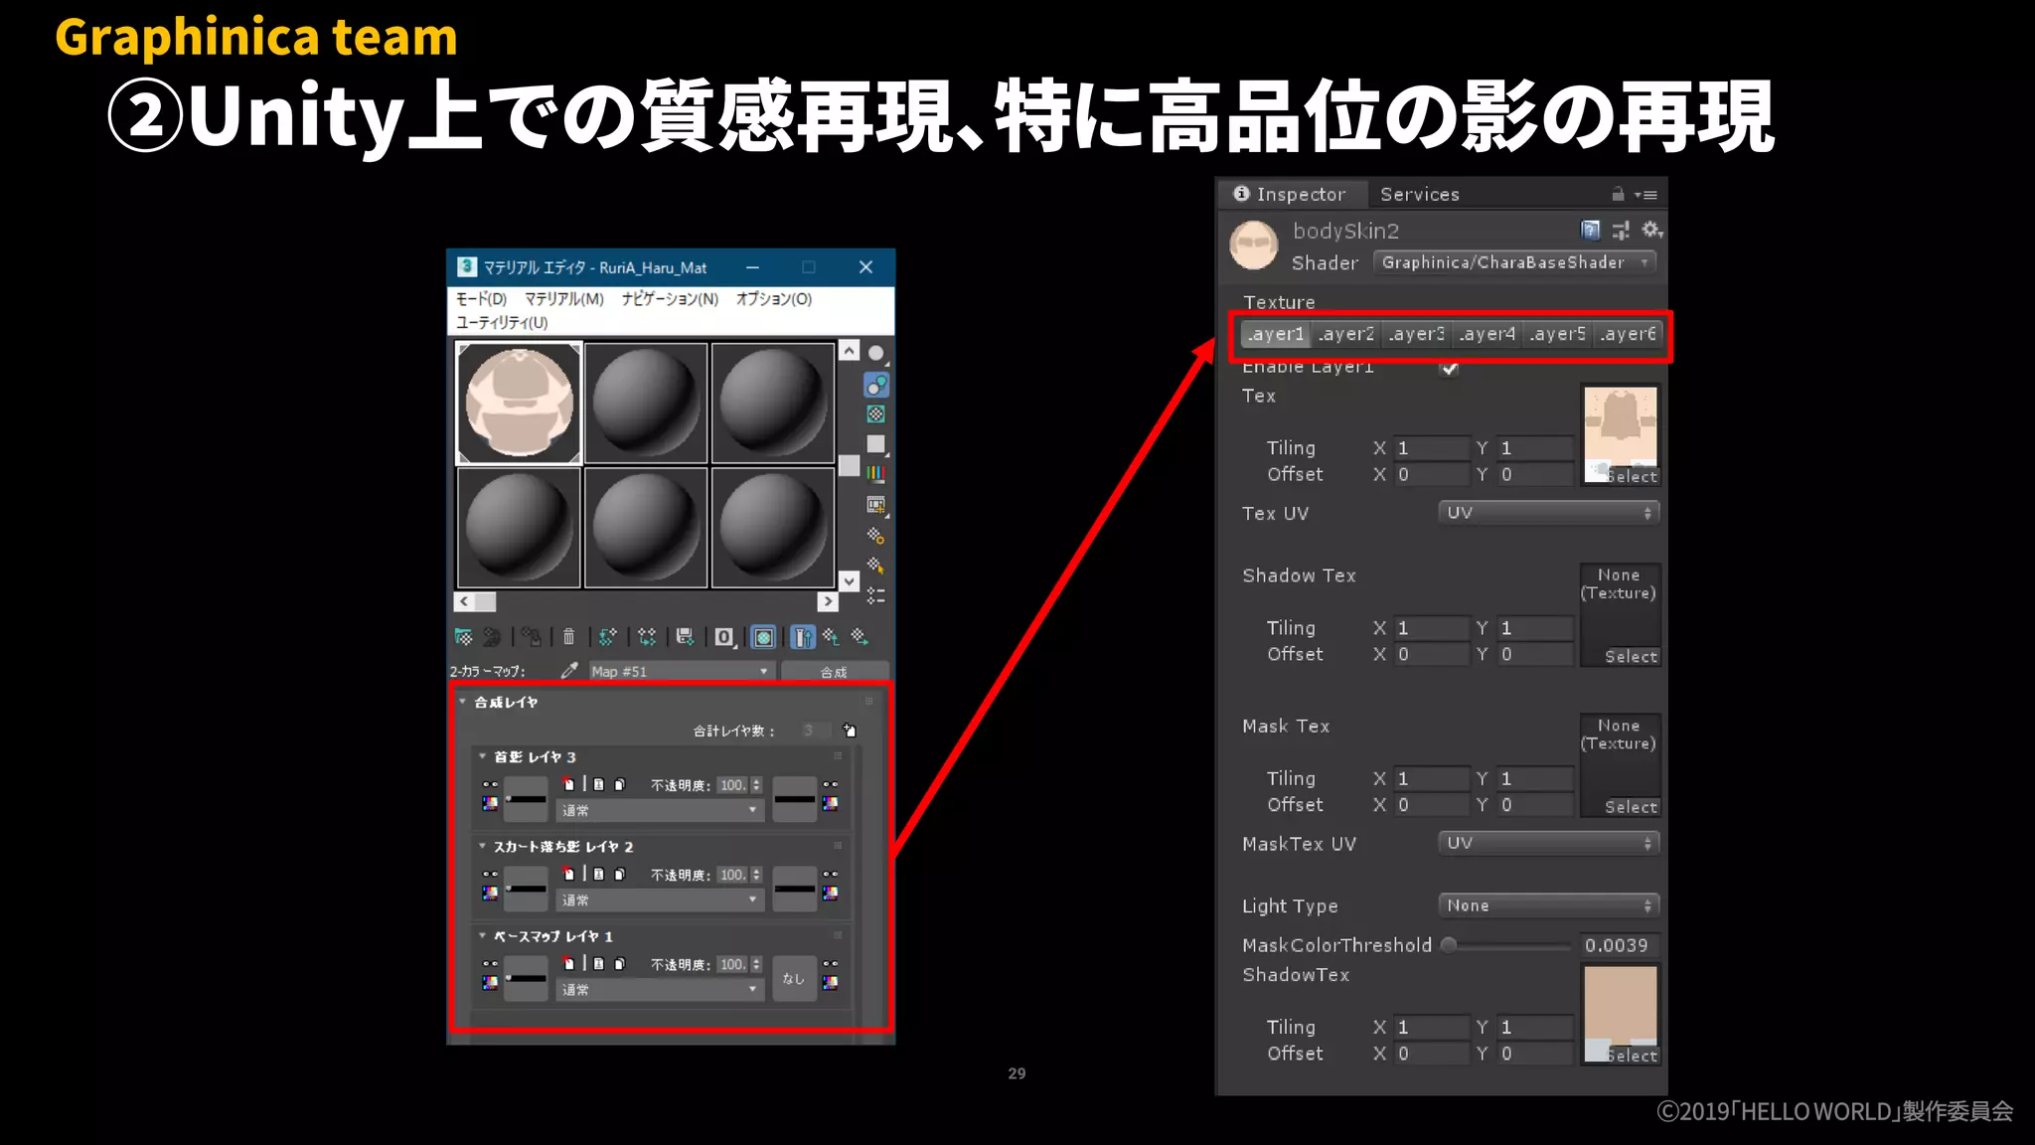Click the trash Reset Map icon
This screenshot has width=2035, height=1145.
(568, 637)
